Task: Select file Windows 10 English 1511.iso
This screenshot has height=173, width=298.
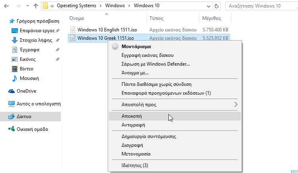Action: coord(107,30)
